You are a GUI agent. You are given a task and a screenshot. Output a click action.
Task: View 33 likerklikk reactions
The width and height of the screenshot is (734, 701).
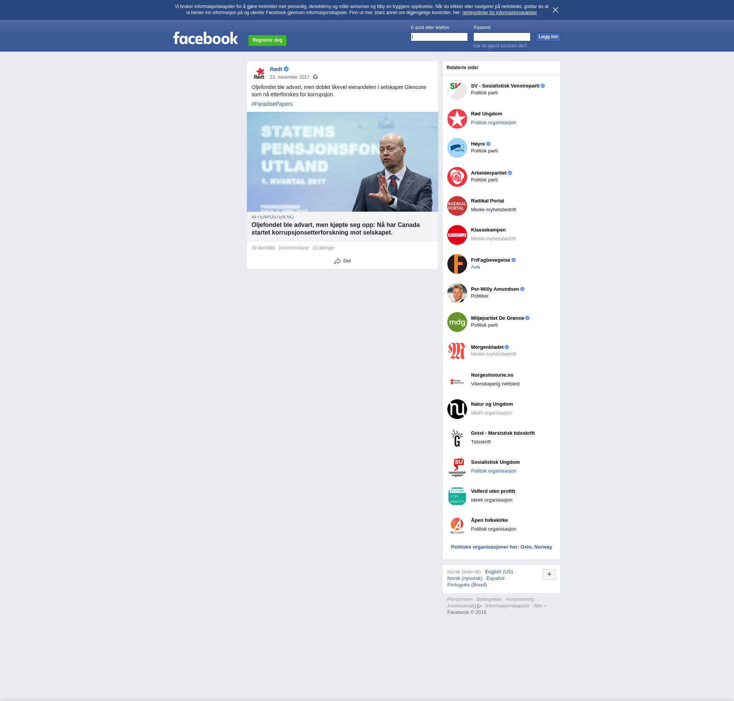coord(263,248)
